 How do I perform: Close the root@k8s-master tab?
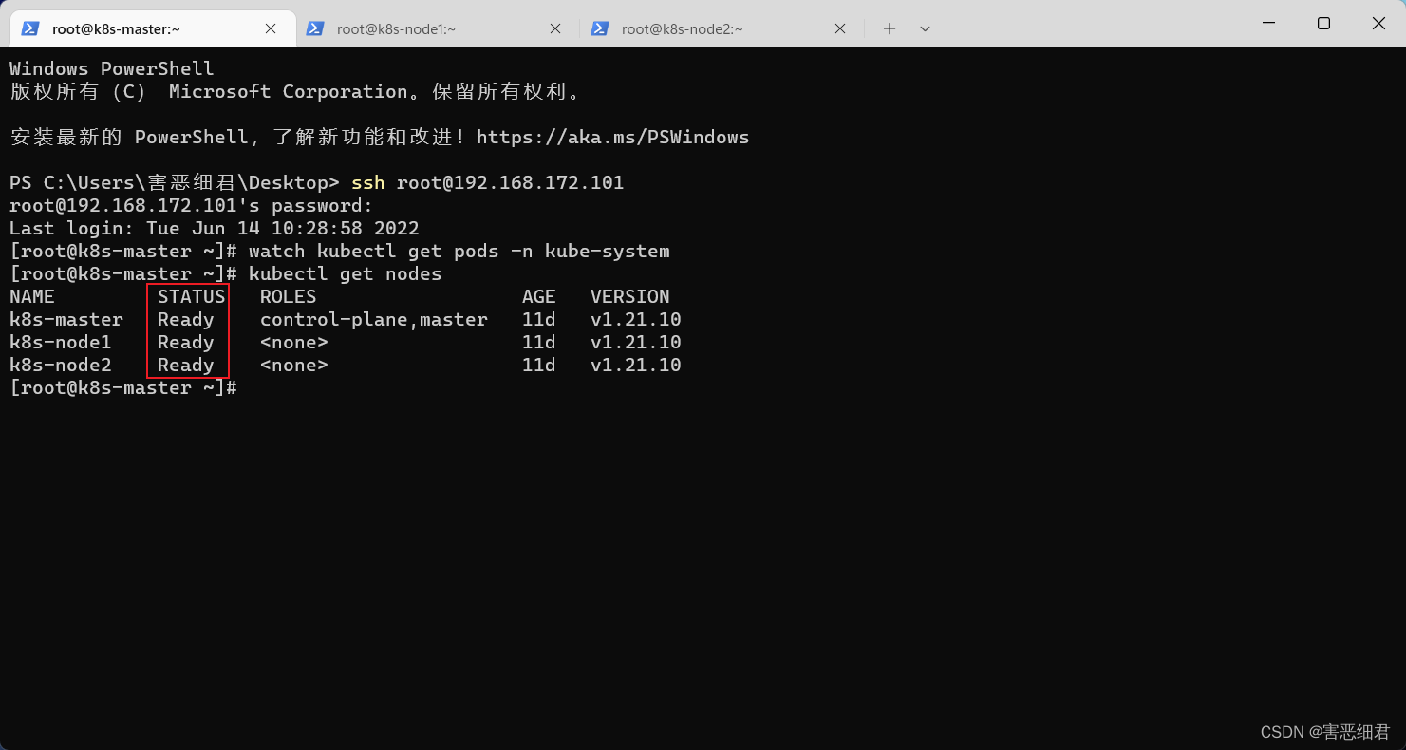271,28
